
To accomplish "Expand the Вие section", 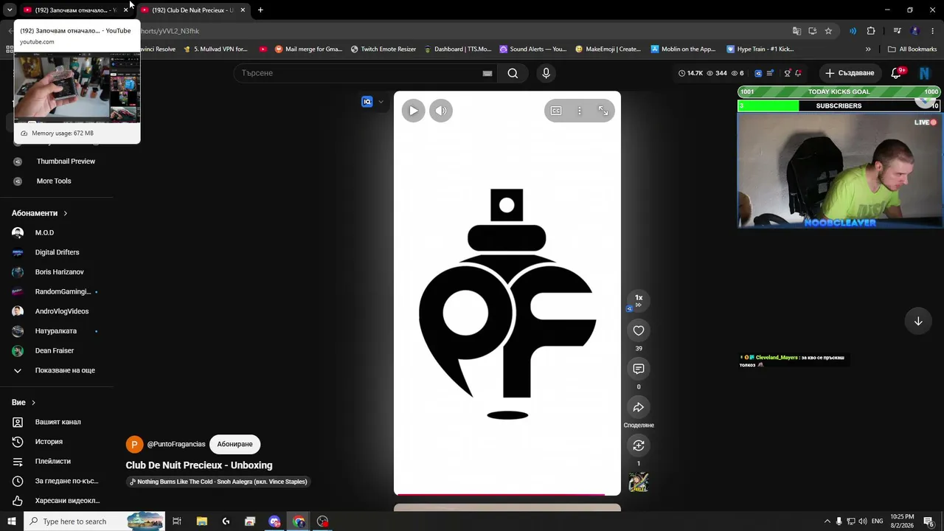I will click(24, 402).
